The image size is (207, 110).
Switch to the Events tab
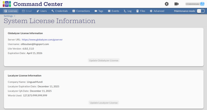tap(113, 11)
